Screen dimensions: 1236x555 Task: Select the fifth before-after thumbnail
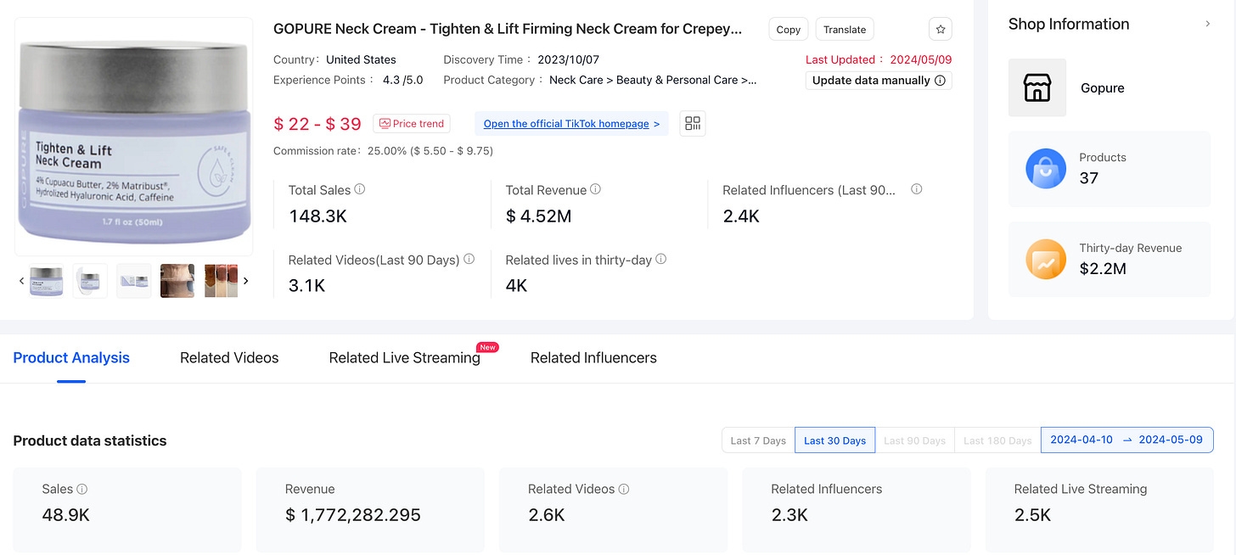click(221, 281)
